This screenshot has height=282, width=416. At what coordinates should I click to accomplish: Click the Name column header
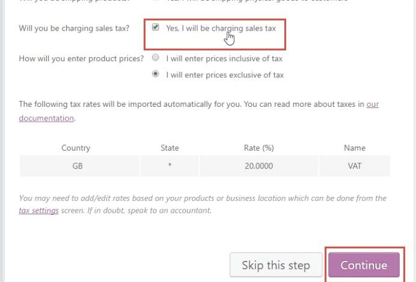tap(355, 148)
